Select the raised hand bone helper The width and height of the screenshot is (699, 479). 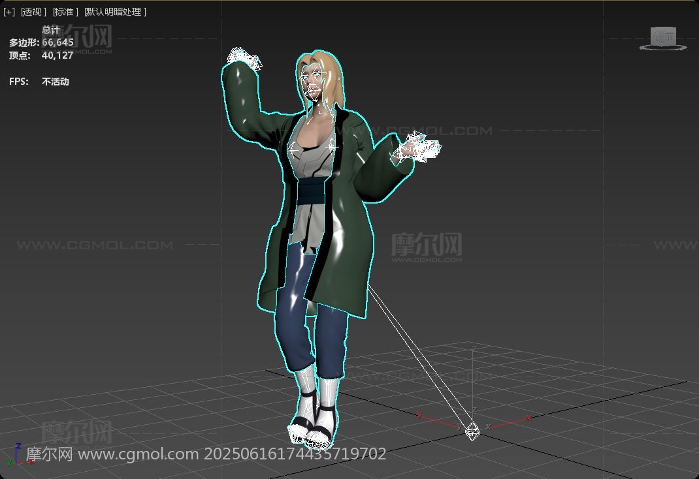click(244, 58)
